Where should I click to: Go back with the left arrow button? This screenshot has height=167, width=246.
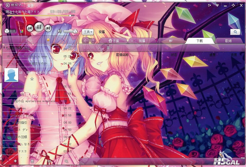[86, 41]
